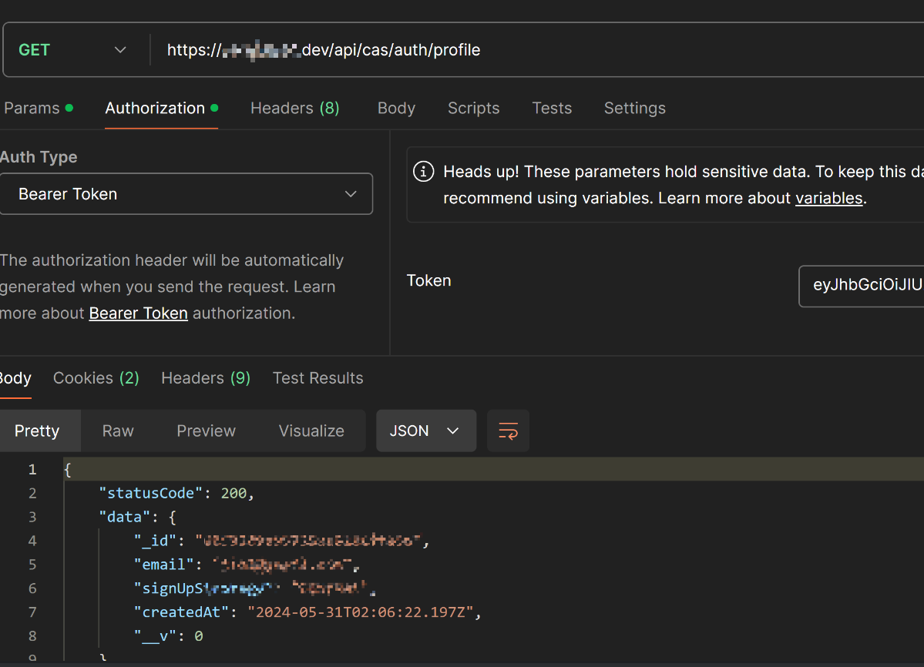
Task: Open the Headers (8) request tab
Action: [x=294, y=109]
